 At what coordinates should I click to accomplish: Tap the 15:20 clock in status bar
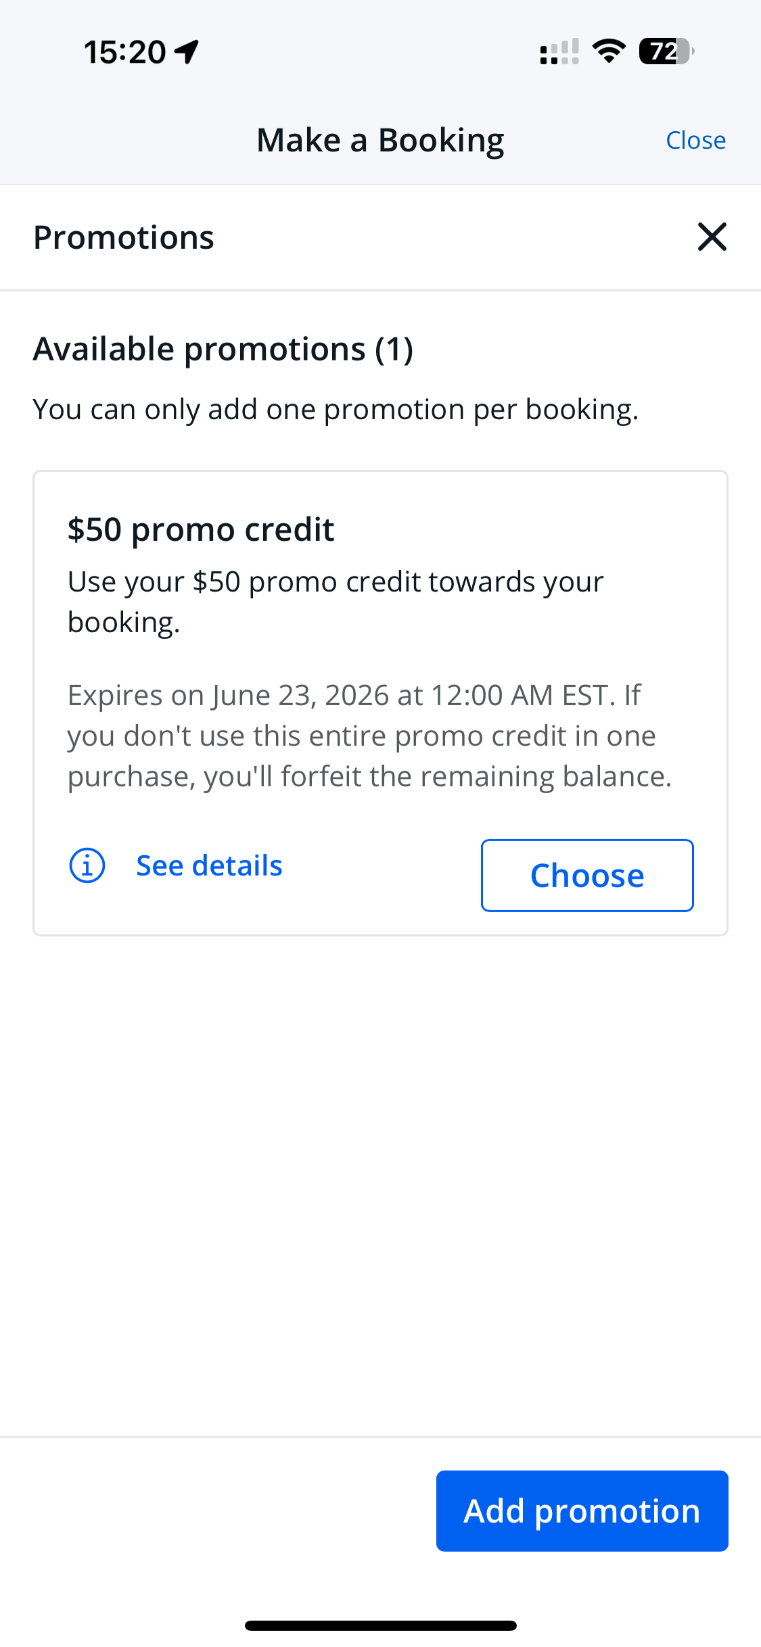pyautogui.click(x=124, y=52)
